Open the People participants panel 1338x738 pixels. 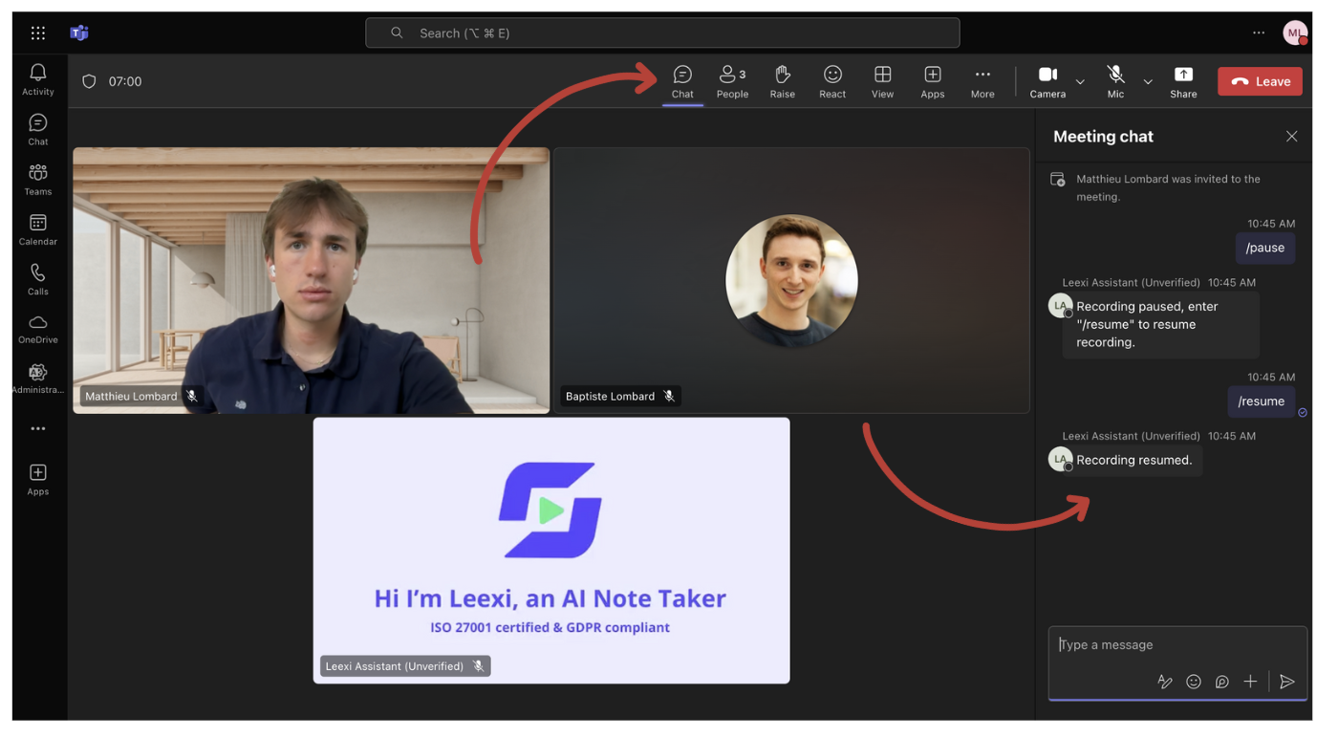(732, 81)
